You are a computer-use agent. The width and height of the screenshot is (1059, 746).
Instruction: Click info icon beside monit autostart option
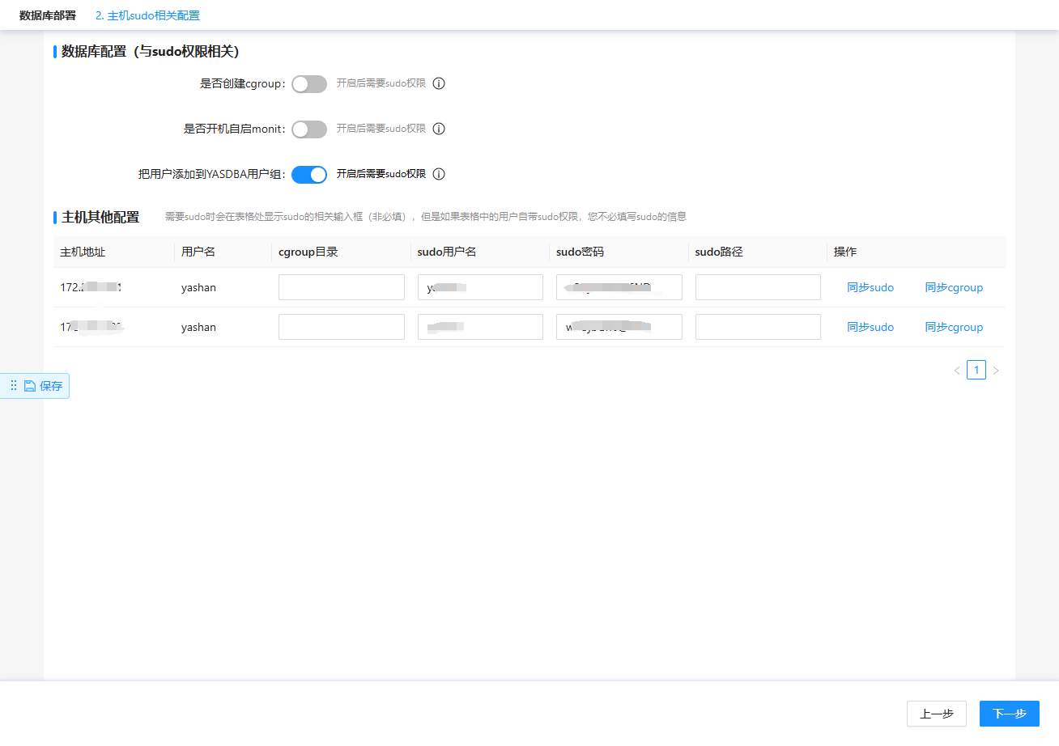[439, 129]
